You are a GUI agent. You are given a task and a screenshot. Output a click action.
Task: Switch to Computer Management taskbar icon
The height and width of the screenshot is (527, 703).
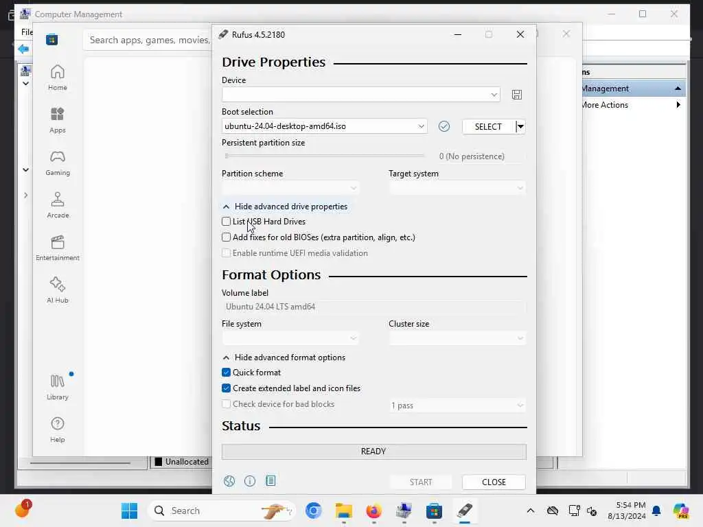404,511
